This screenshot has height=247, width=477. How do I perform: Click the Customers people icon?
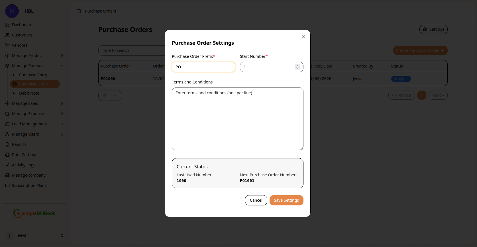coord(7,35)
